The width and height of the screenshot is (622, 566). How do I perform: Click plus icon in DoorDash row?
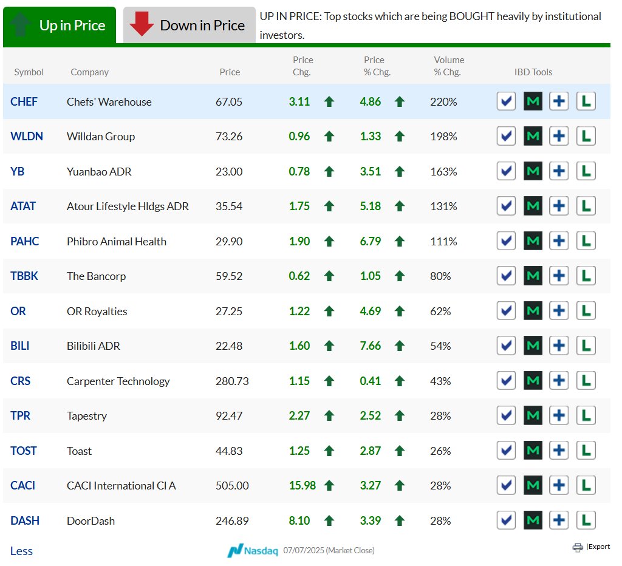click(559, 520)
